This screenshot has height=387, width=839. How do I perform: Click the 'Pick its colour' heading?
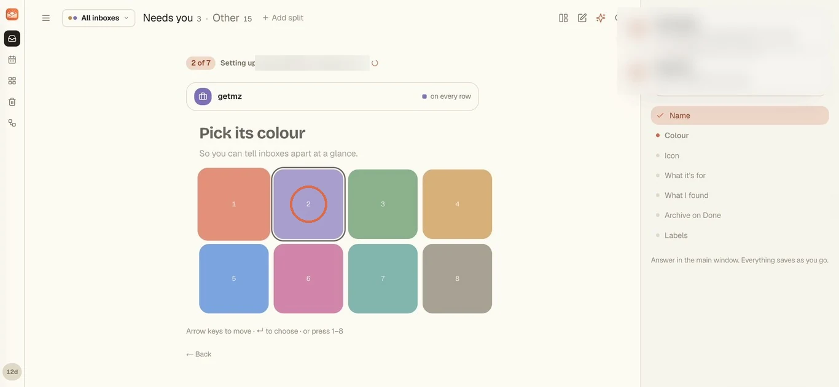coord(252,133)
